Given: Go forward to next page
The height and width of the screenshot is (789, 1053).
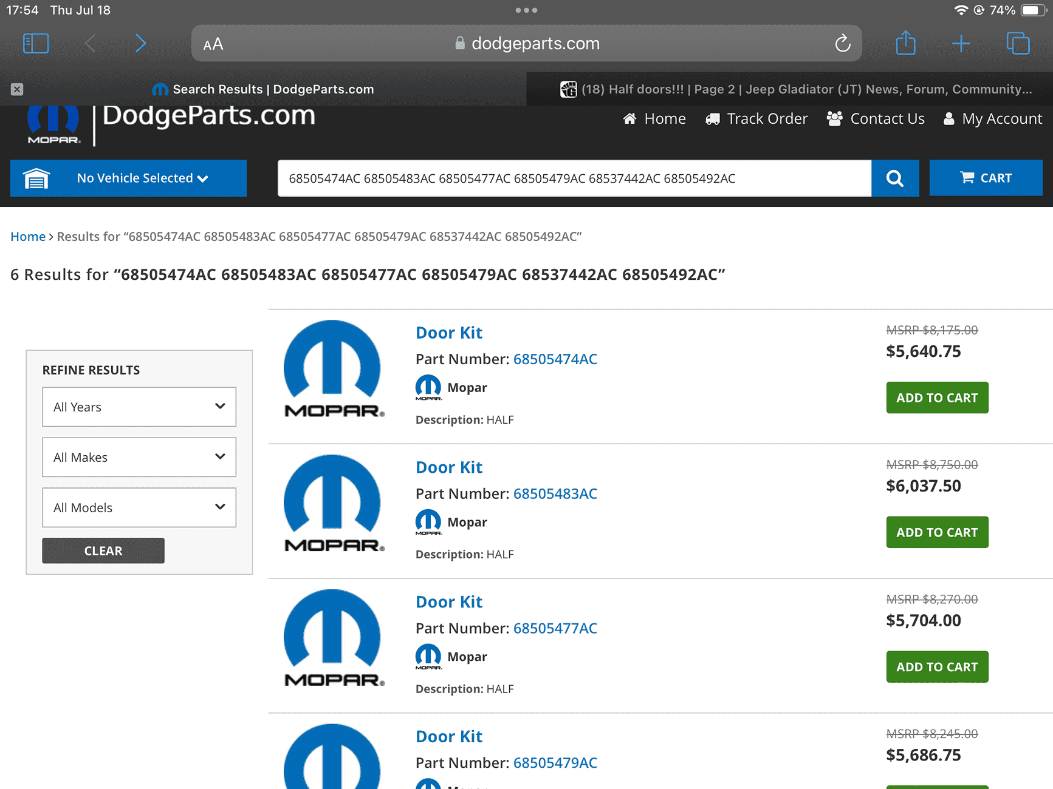Looking at the screenshot, I should (140, 43).
